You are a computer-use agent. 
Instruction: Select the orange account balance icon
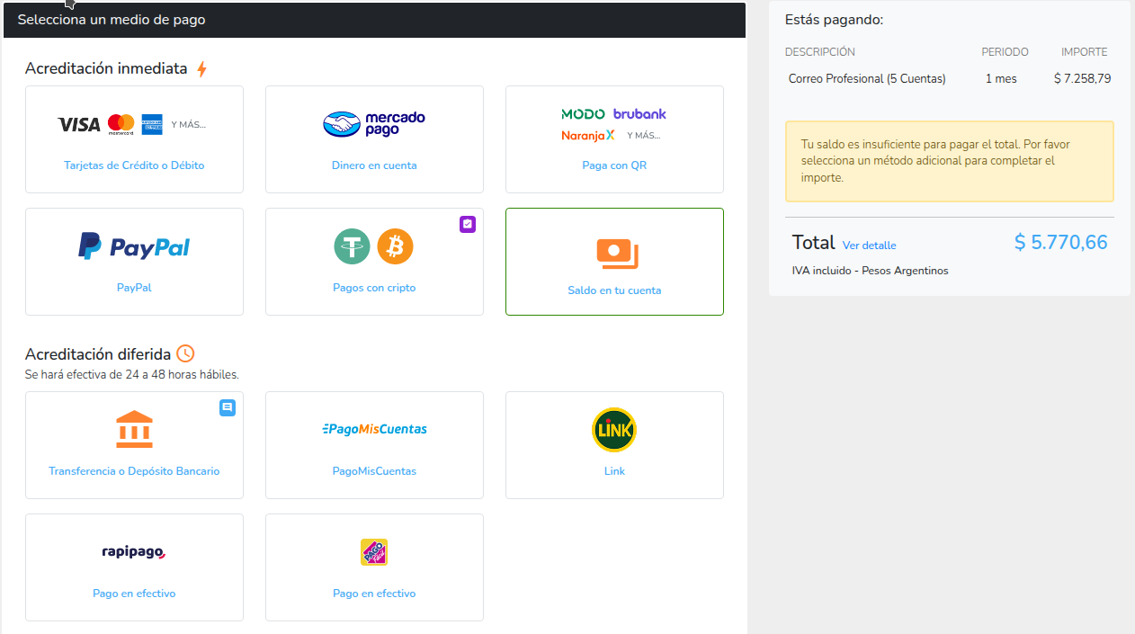coord(616,254)
